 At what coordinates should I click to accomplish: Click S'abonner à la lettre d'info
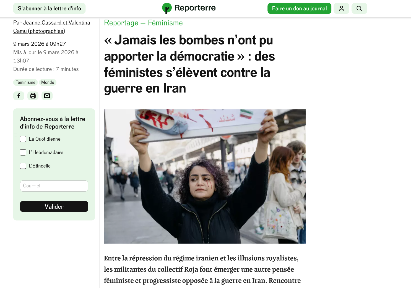click(x=49, y=9)
